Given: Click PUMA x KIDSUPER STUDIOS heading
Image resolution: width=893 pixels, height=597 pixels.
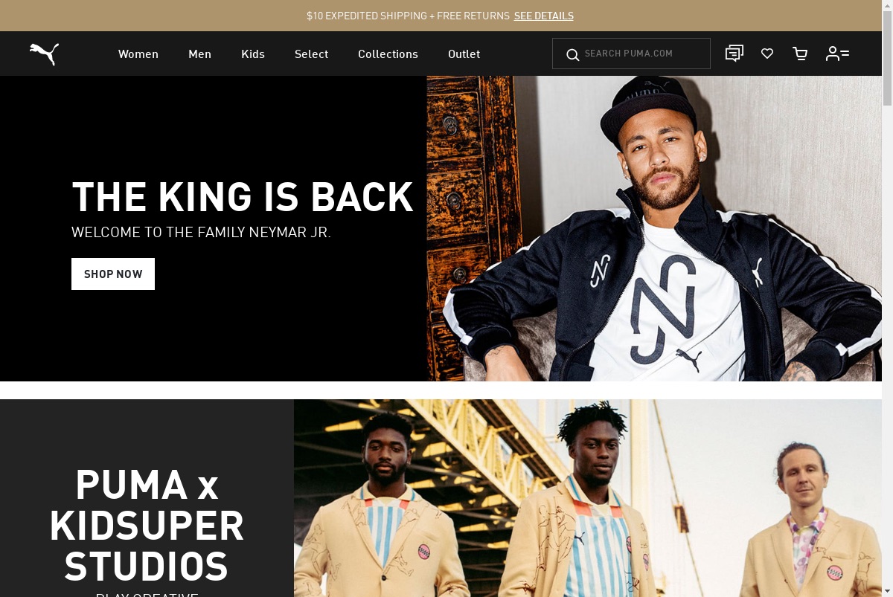Looking at the screenshot, I should (147, 525).
